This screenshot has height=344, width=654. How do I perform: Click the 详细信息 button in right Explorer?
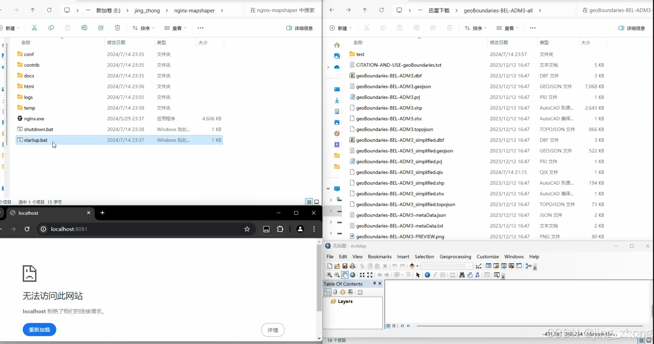(x=632, y=28)
